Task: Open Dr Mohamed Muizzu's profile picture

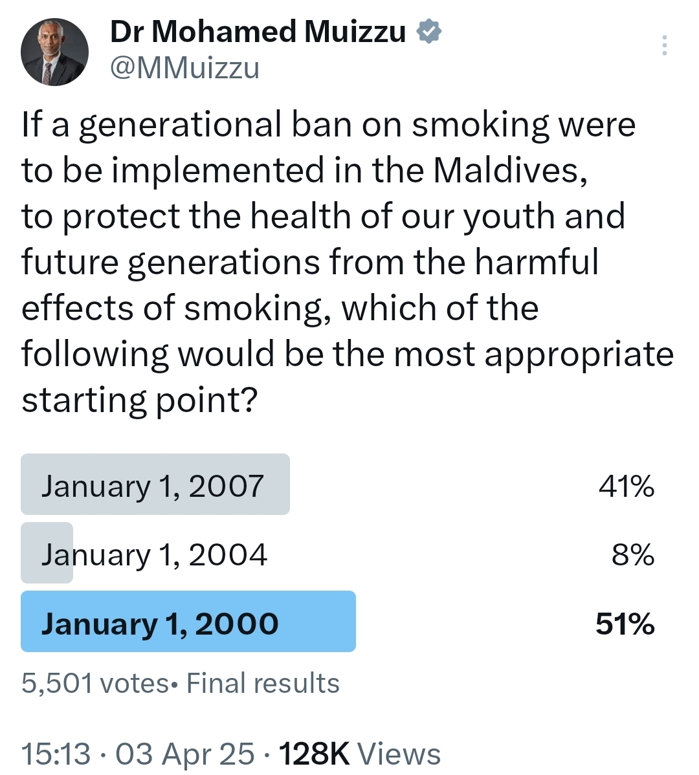Action: point(54,52)
